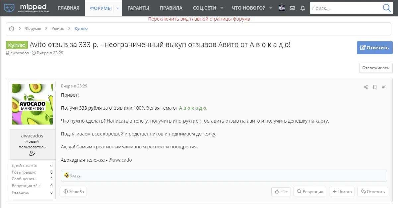Viewport: 398px width, 208px height.
Task: Bookmark post #1 with the bookmark icon
Action: 375,87
